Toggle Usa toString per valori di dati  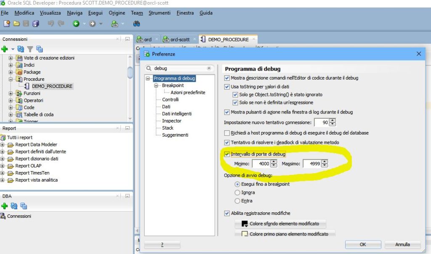click(227, 87)
